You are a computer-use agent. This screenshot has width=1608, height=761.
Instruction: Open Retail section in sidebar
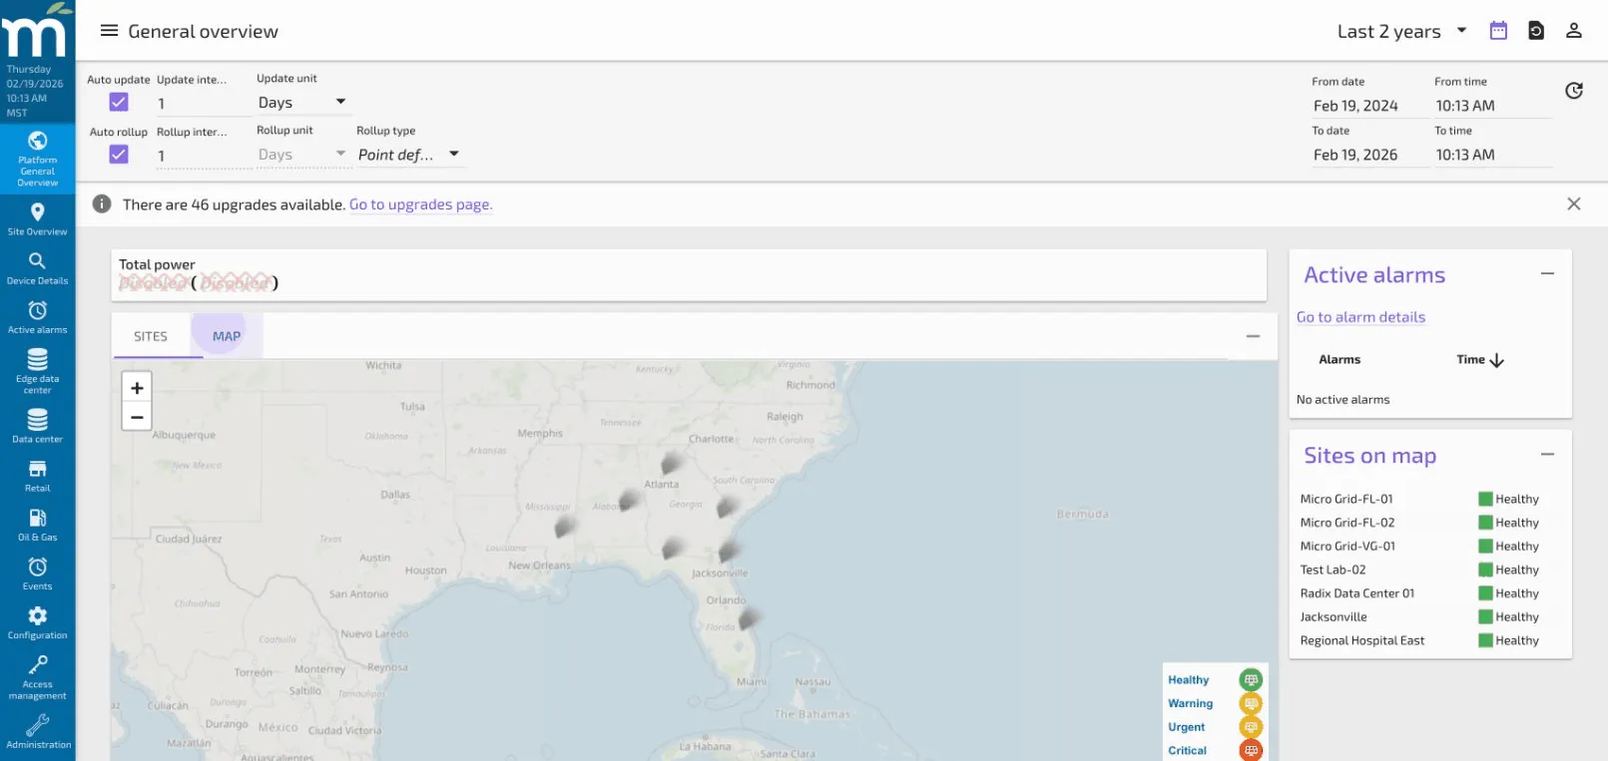coord(38,476)
